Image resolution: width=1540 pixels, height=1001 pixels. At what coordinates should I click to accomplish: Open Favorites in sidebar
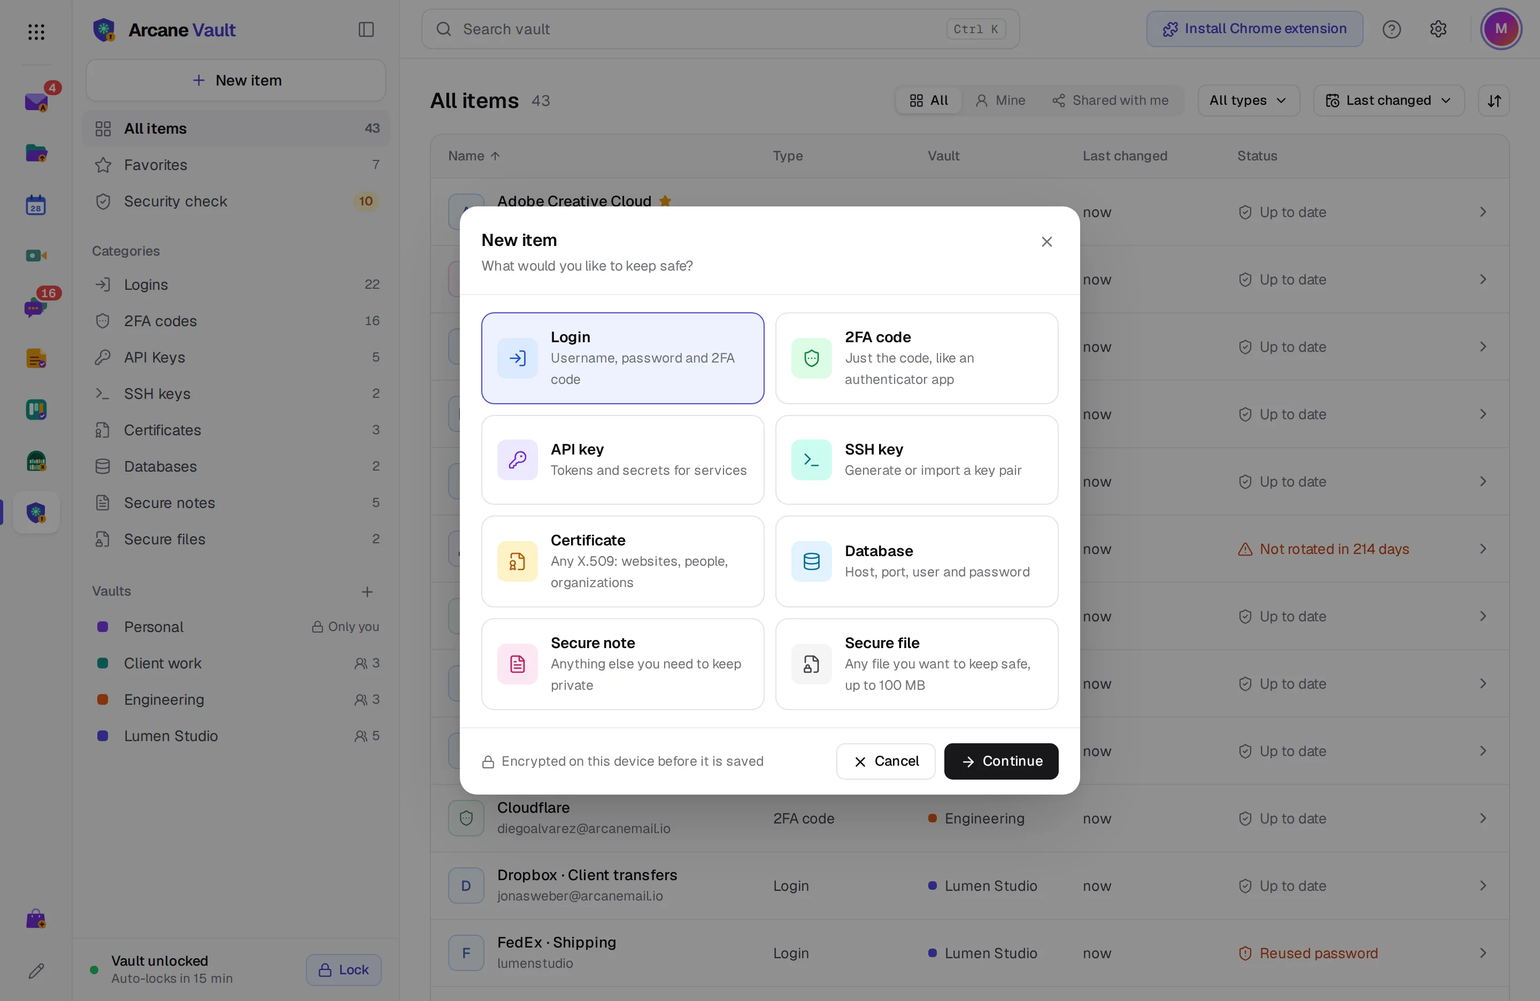(236, 165)
